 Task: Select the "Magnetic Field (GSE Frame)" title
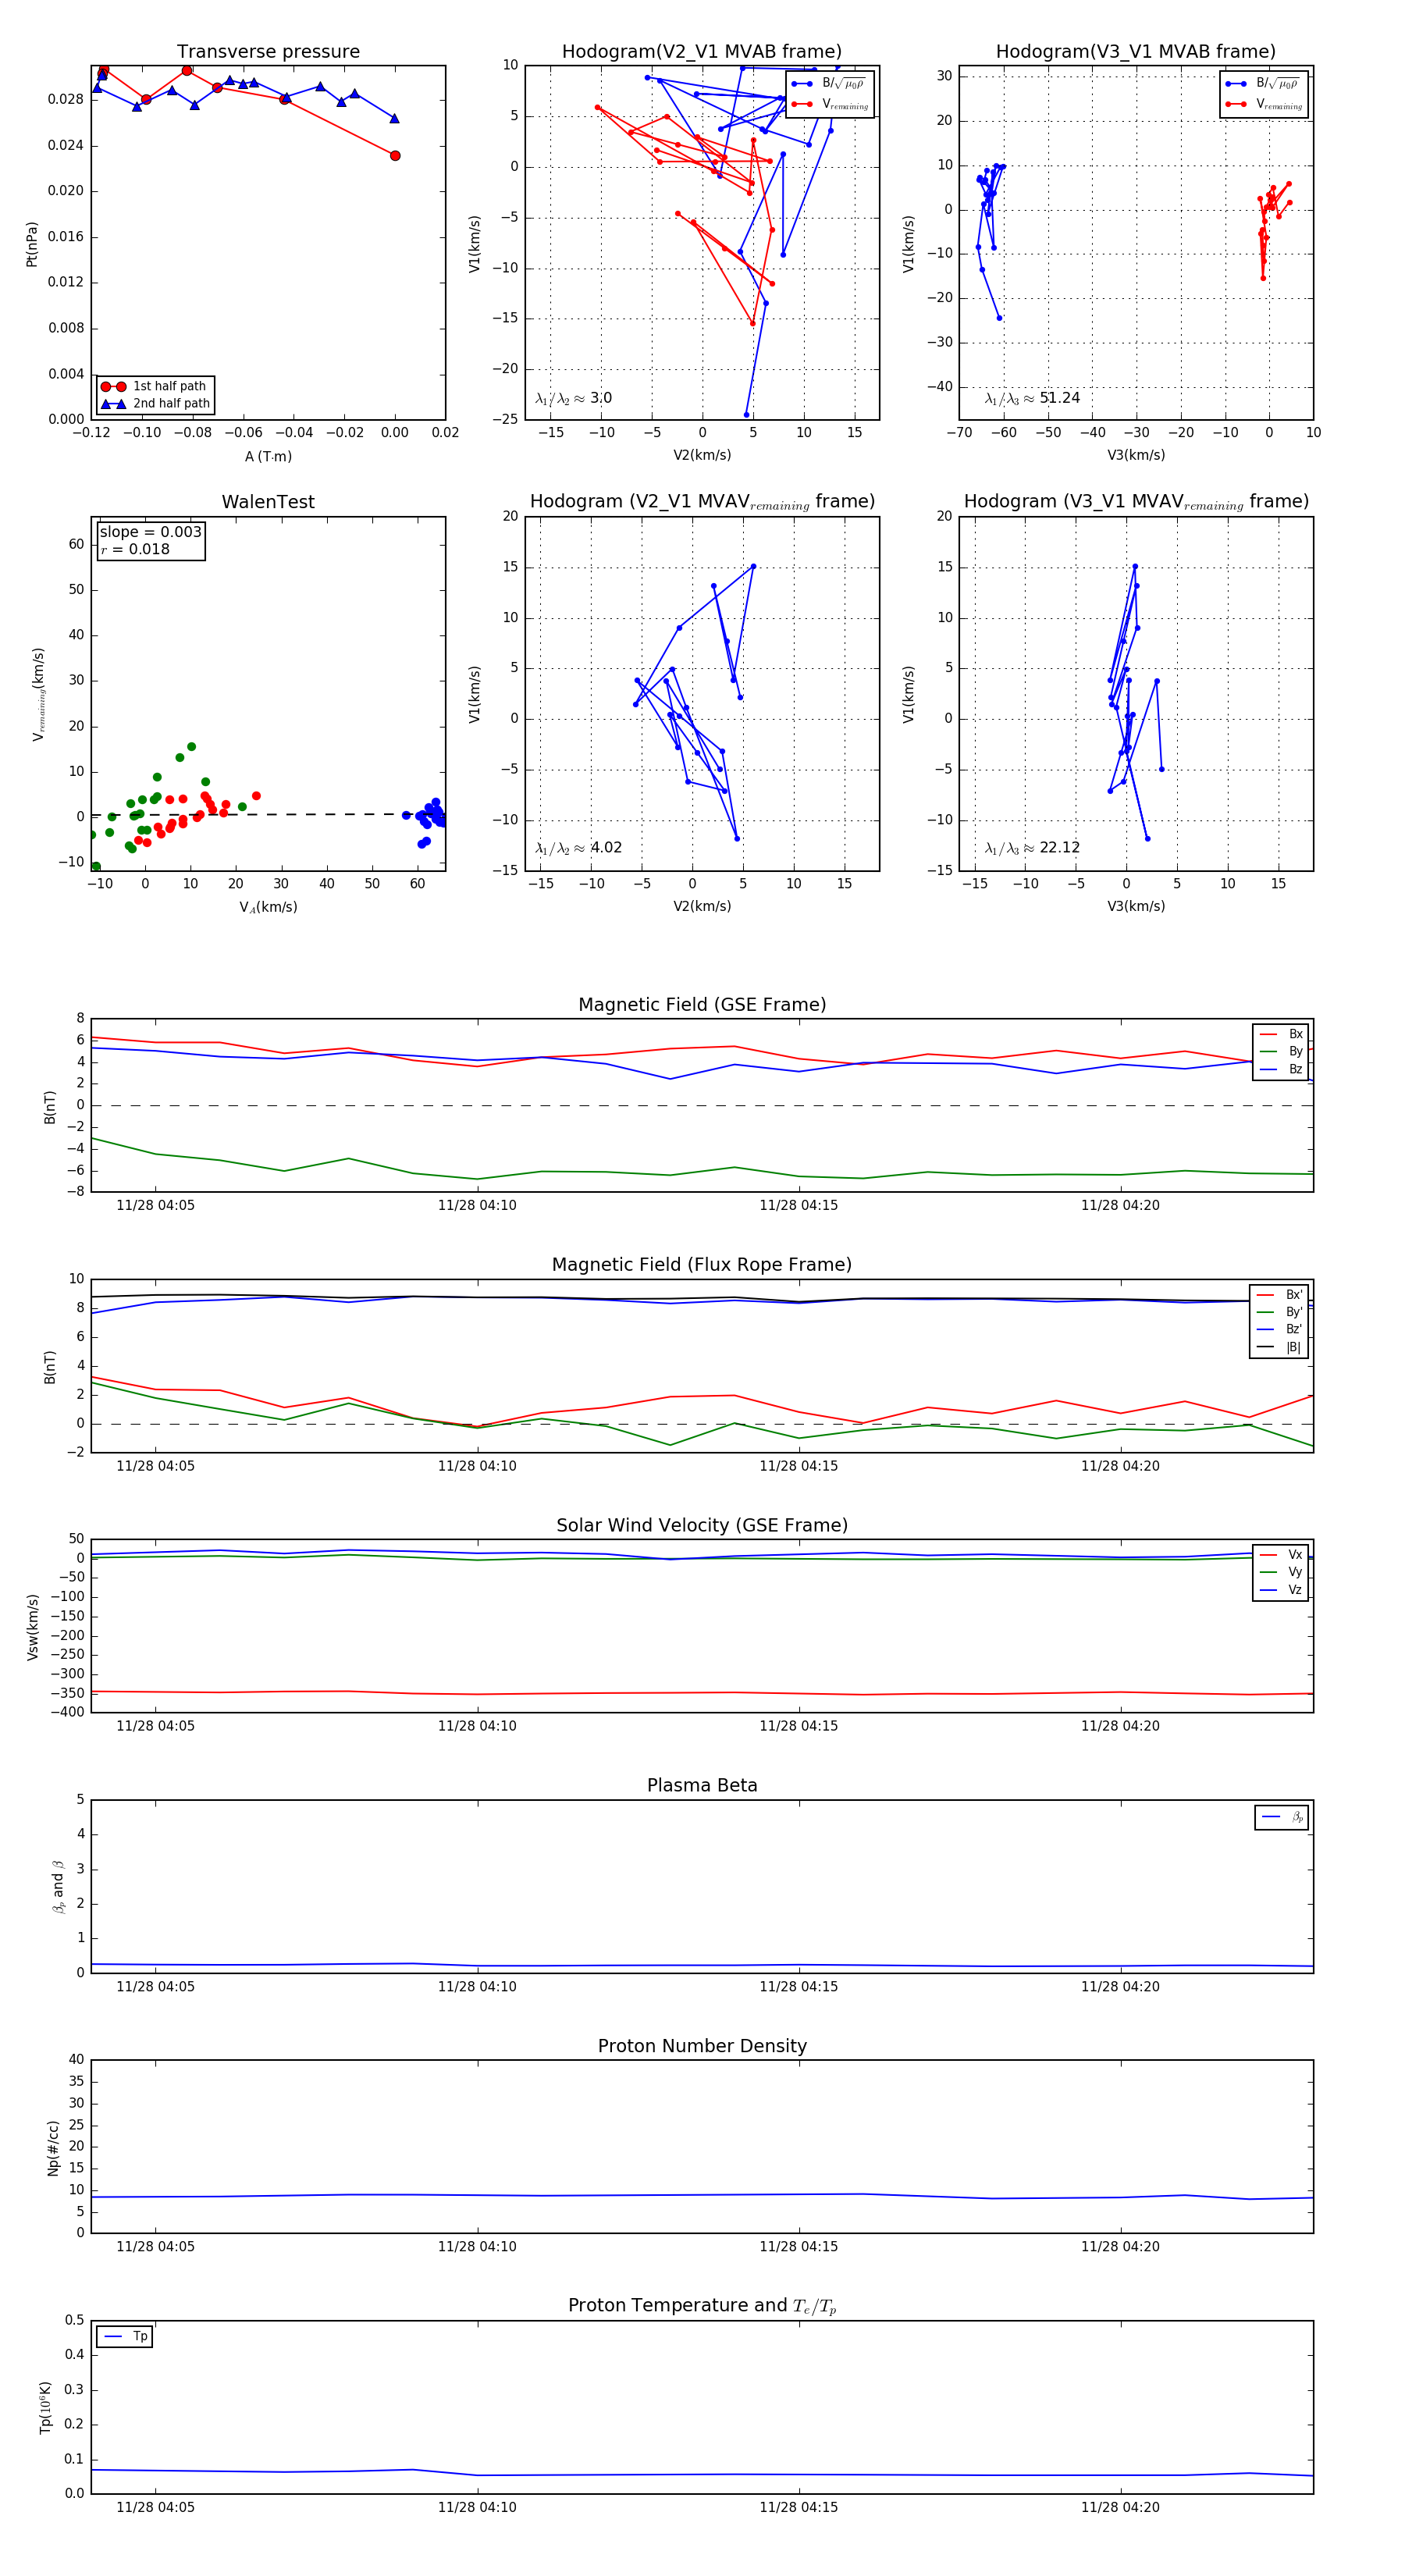[x=702, y=1005]
